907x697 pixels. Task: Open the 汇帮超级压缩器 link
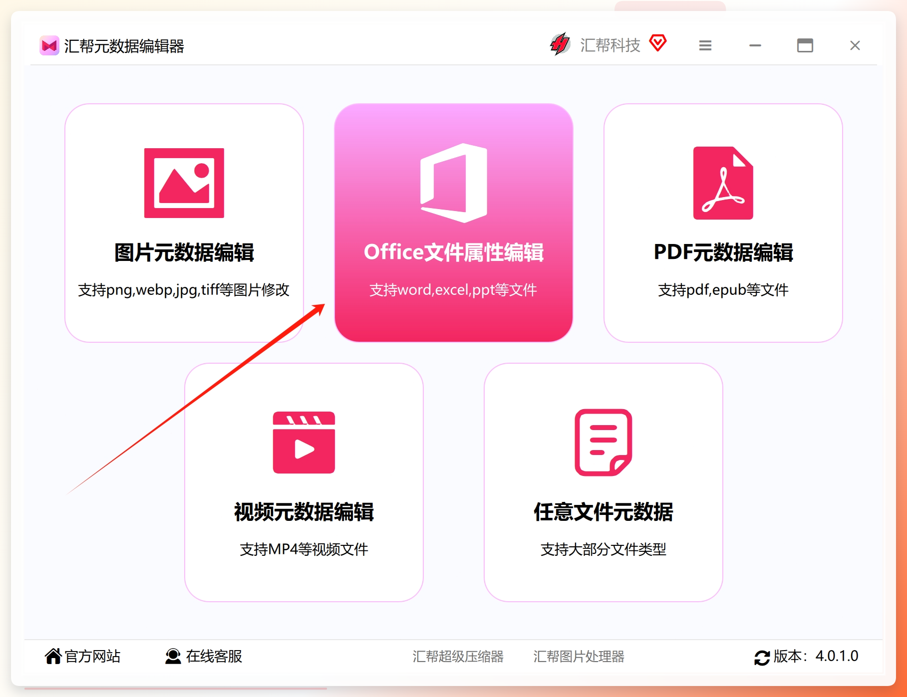click(458, 656)
